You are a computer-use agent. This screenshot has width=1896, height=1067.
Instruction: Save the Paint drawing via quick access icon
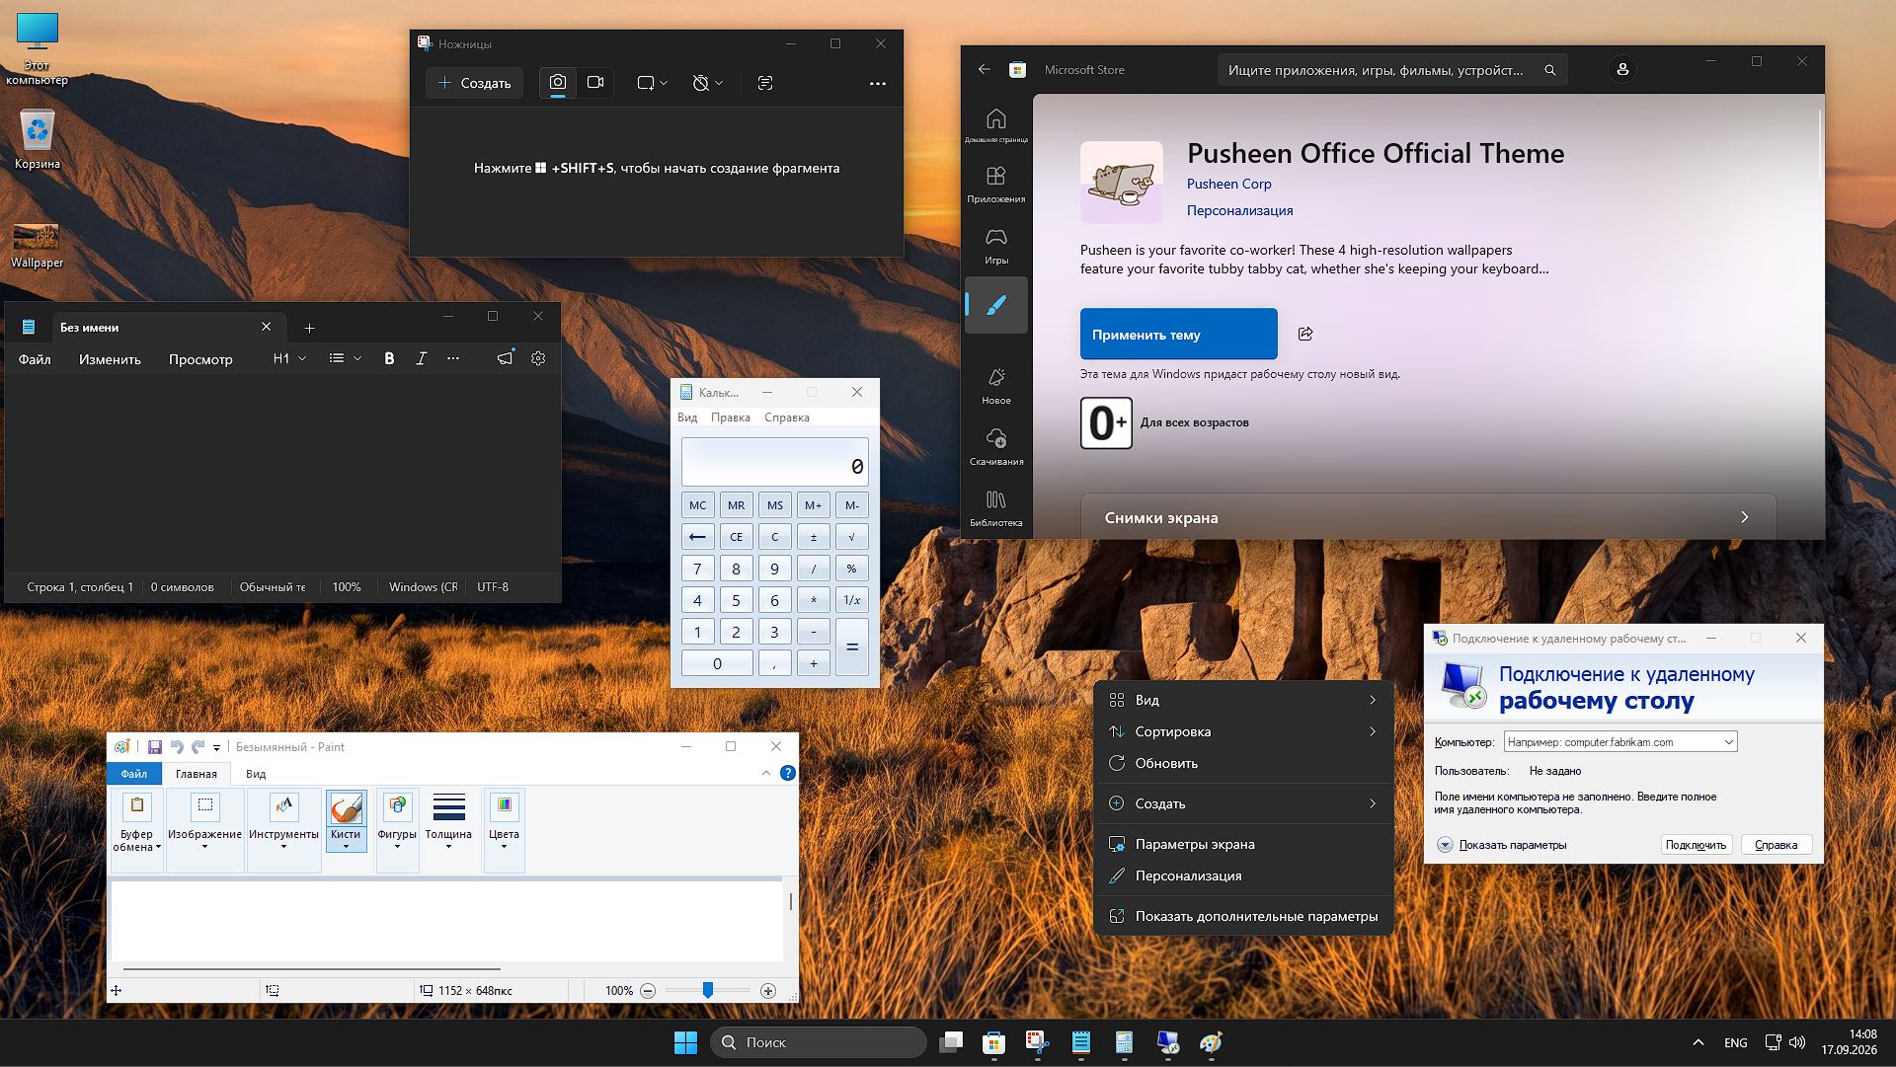point(155,747)
